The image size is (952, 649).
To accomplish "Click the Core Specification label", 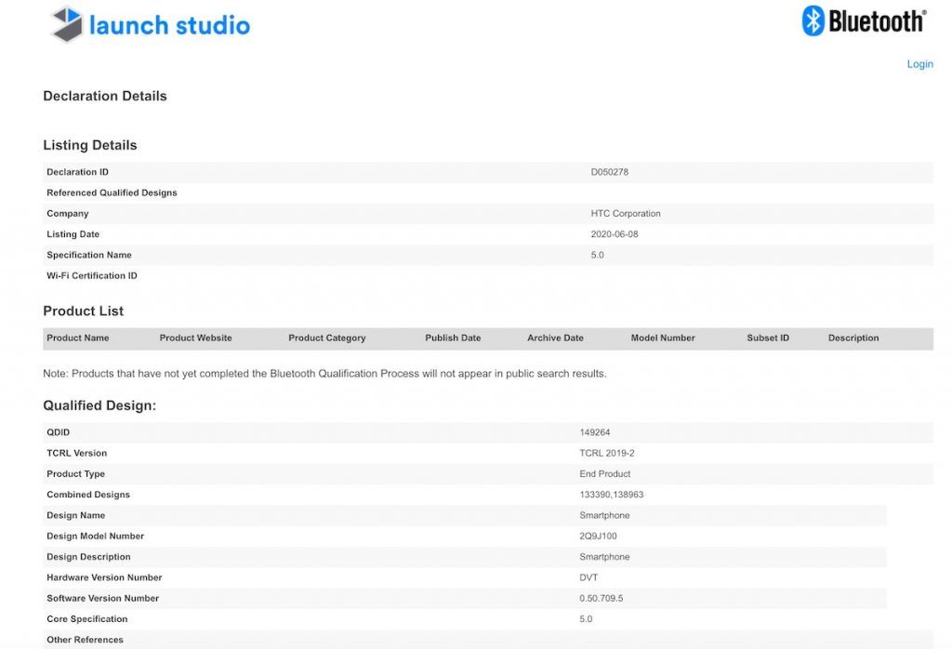I will click(86, 619).
